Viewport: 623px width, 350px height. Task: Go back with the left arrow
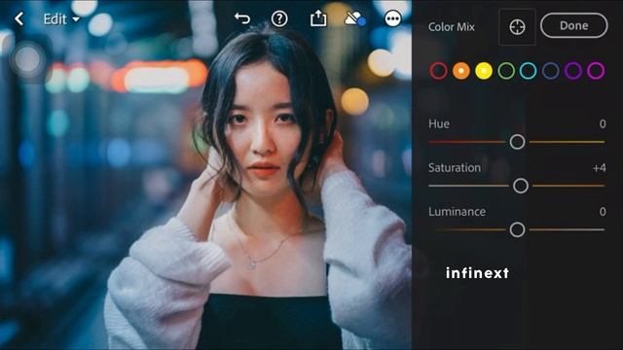[18, 18]
